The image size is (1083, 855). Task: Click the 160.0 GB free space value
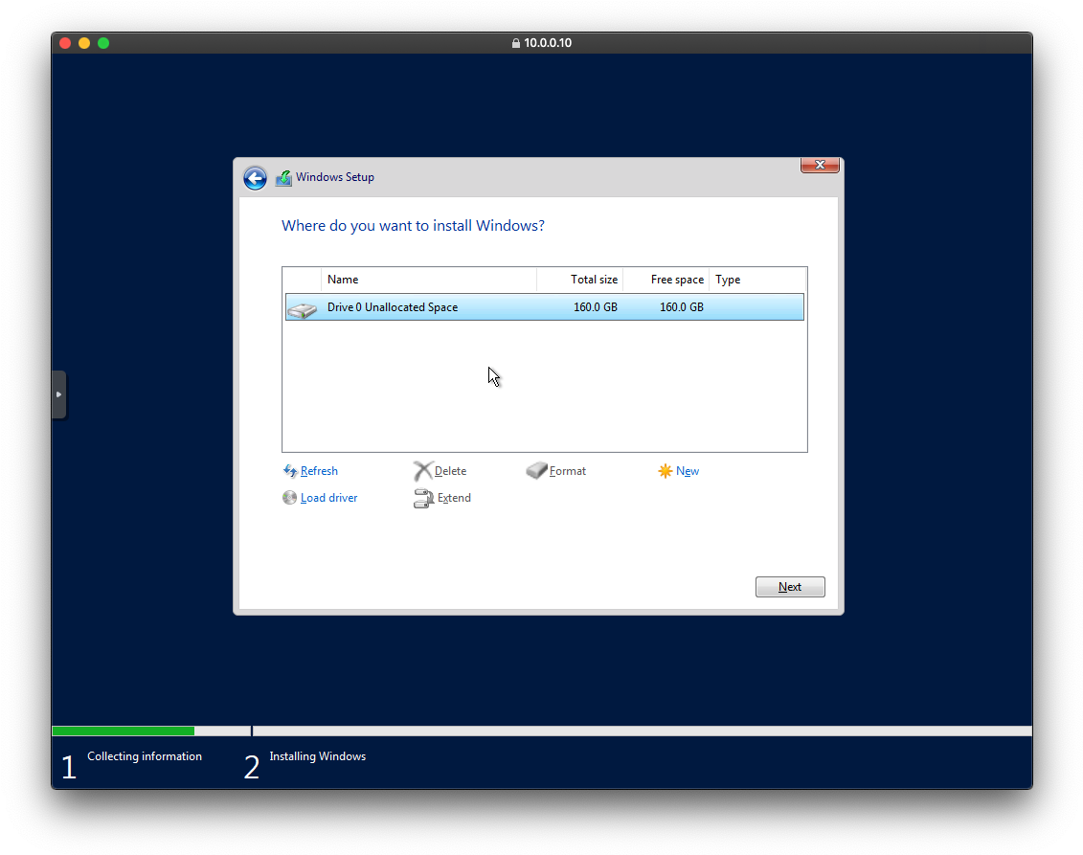pyautogui.click(x=682, y=307)
